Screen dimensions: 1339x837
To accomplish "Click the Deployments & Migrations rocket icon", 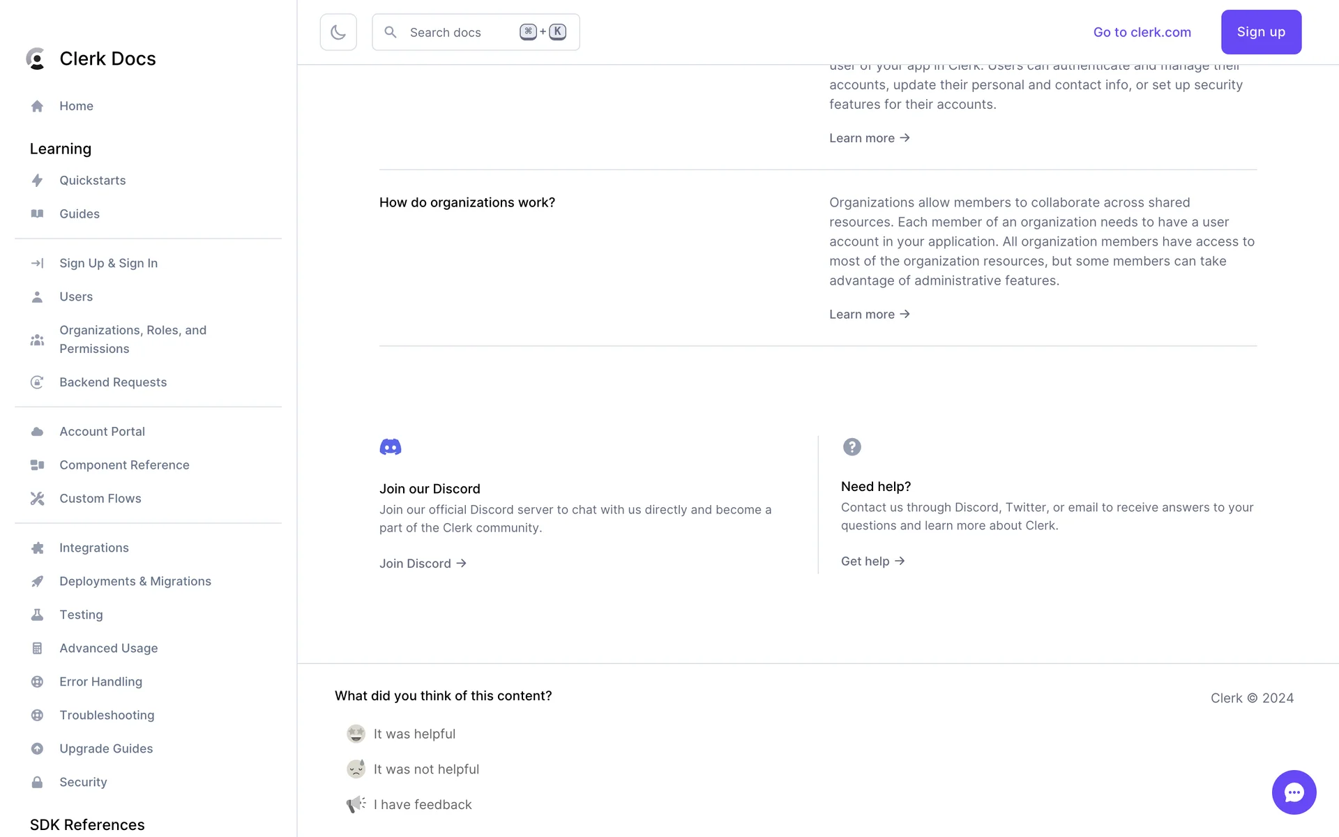I will (x=37, y=581).
